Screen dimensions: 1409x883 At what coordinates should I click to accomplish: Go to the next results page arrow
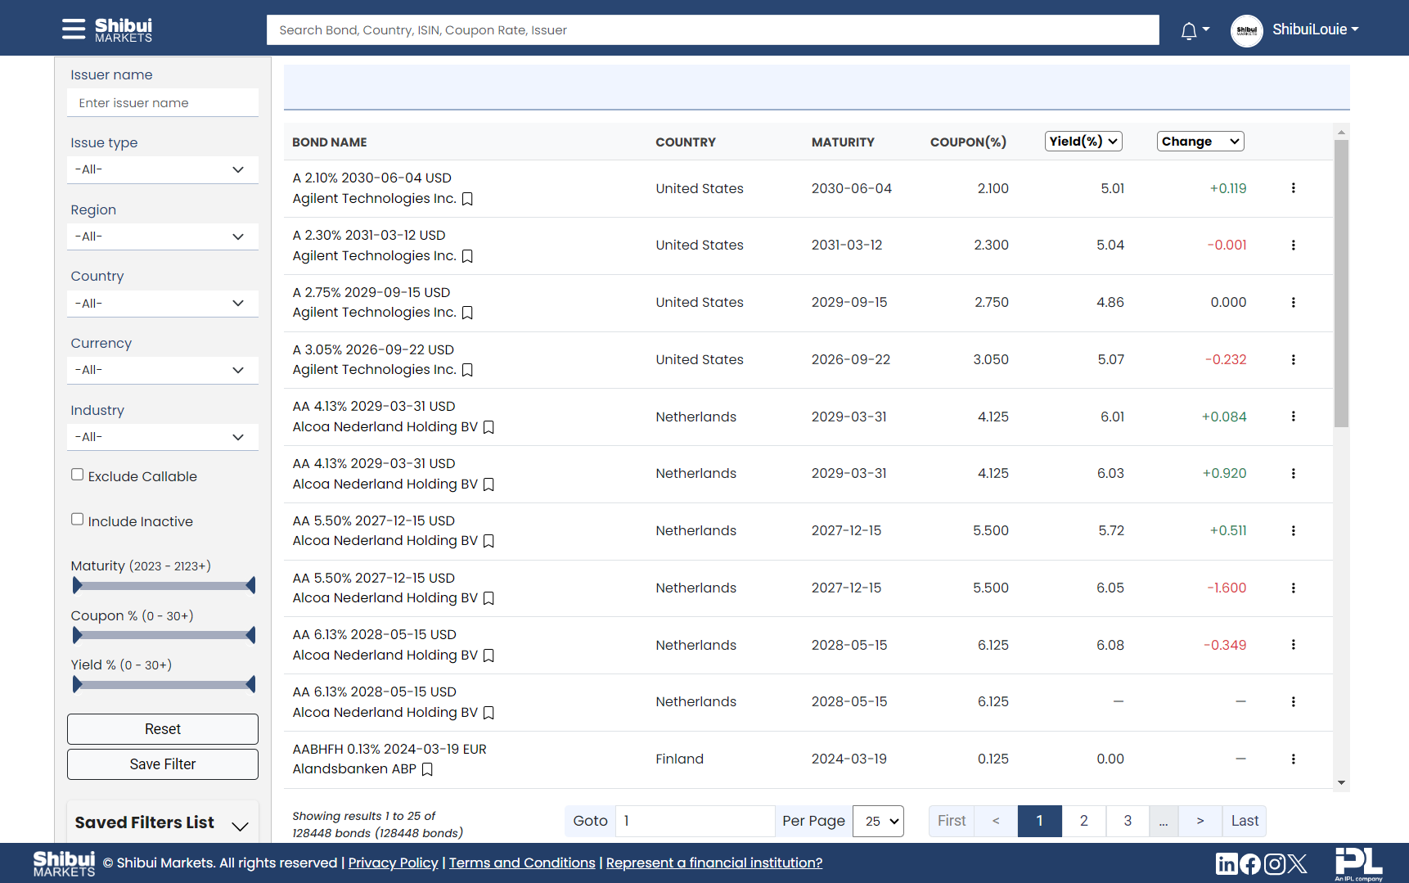pos(1200,822)
